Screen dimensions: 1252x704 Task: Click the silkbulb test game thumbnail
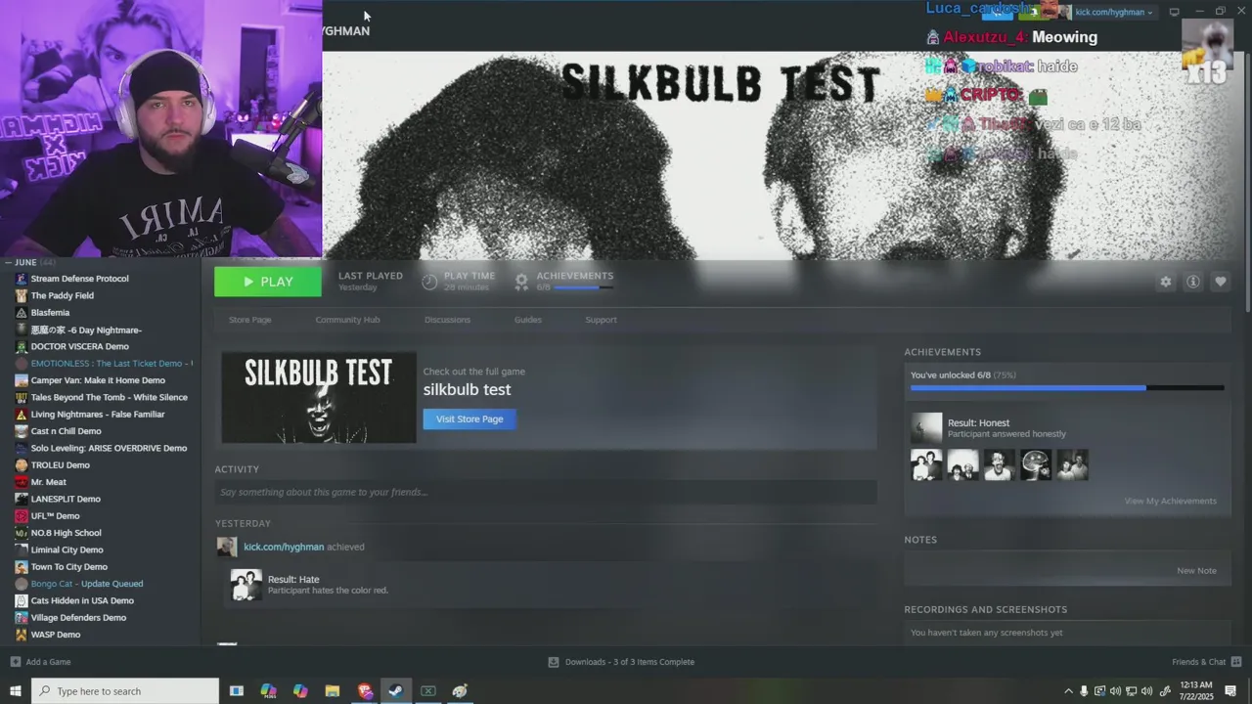(319, 398)
